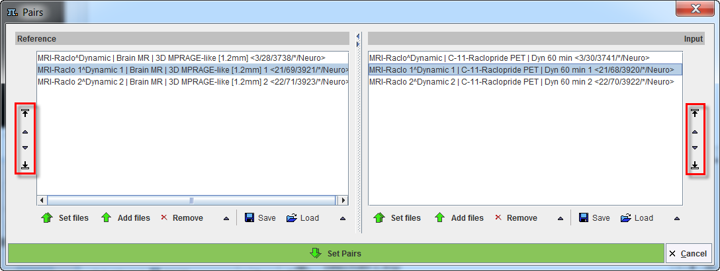Select Input row MRI-Raclo^Dynamic Dyn 60 min
This screenshot has width=720, height=271.
tap(525, 58)
